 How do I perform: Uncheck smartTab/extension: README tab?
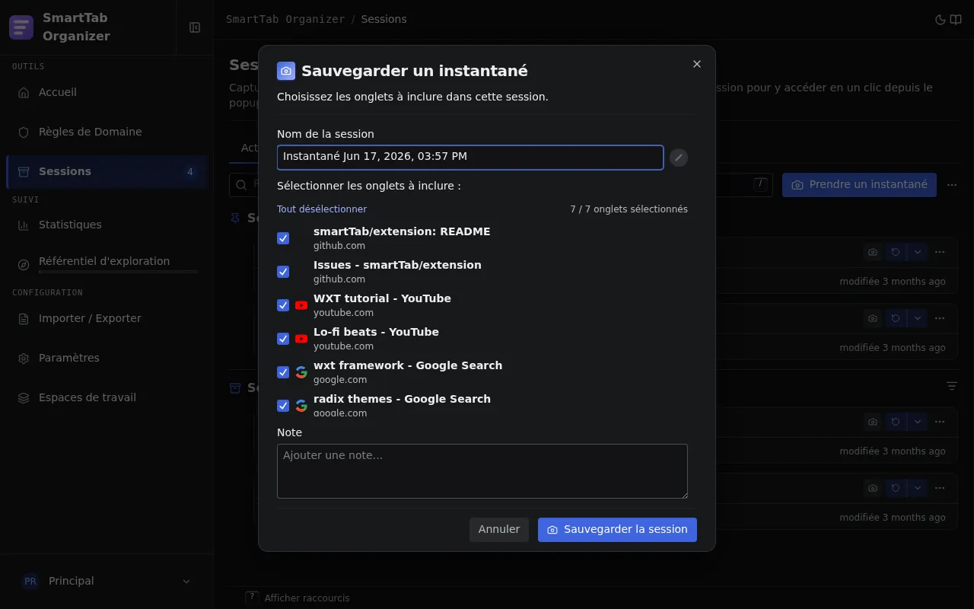click(283, 238)
